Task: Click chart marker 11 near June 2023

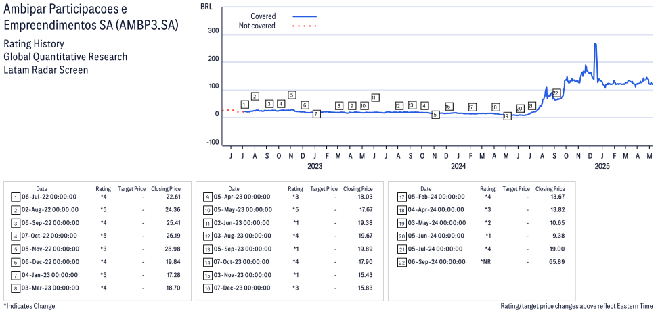Action: point(376,97)
